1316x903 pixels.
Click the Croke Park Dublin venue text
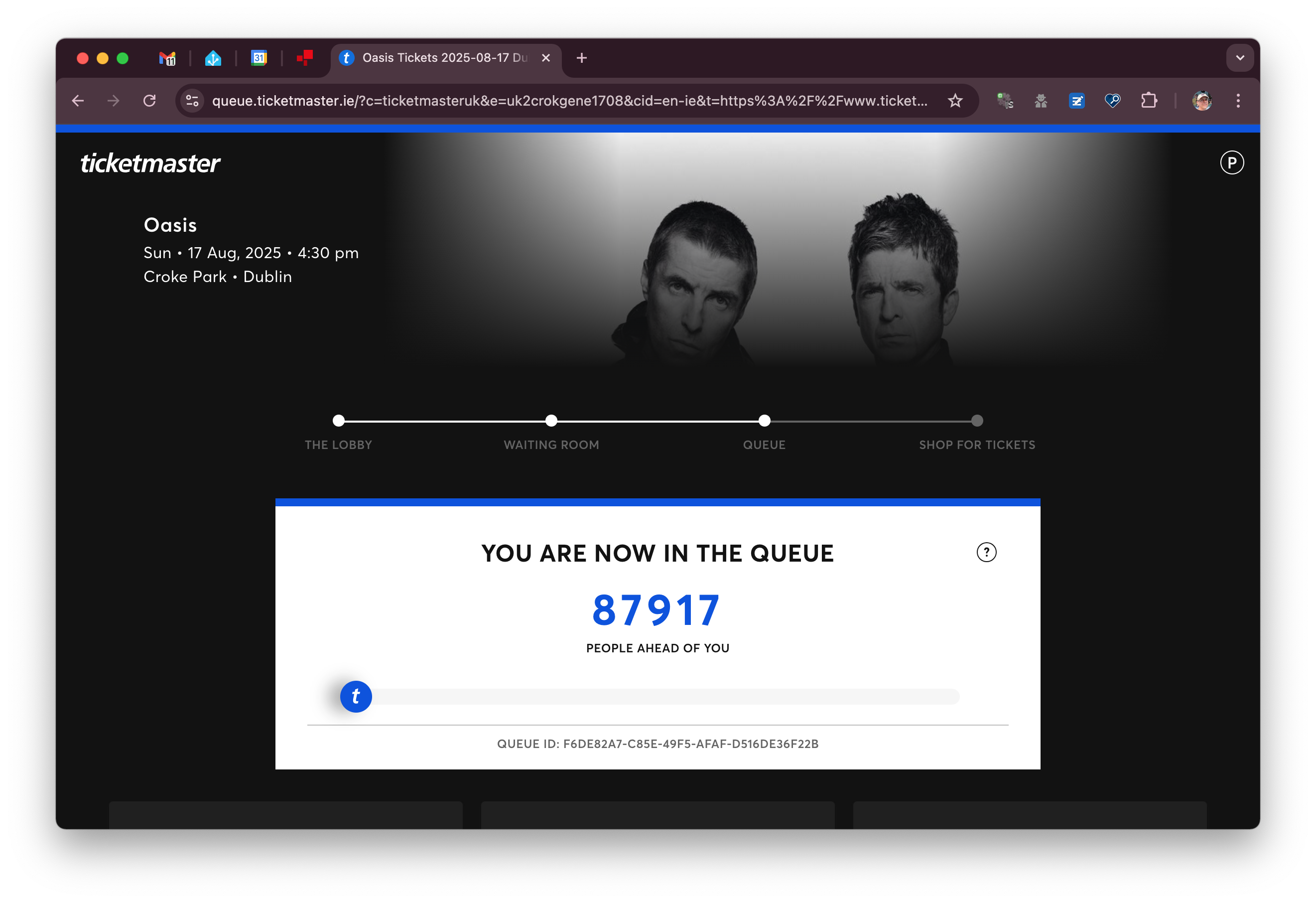point(218,277)
